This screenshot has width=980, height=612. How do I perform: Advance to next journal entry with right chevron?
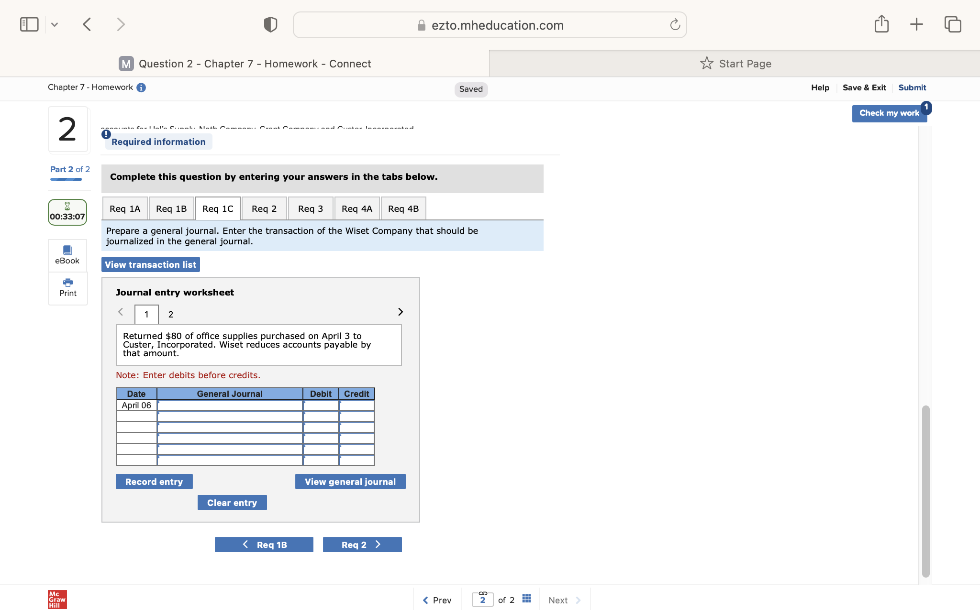pos(401,312)
